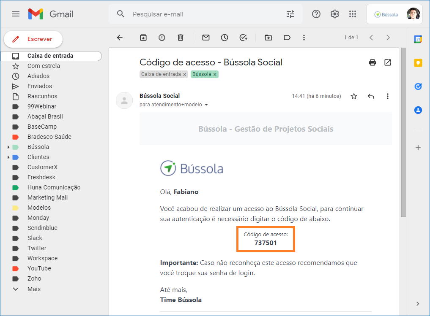Click the search magnifier icon

121,14
